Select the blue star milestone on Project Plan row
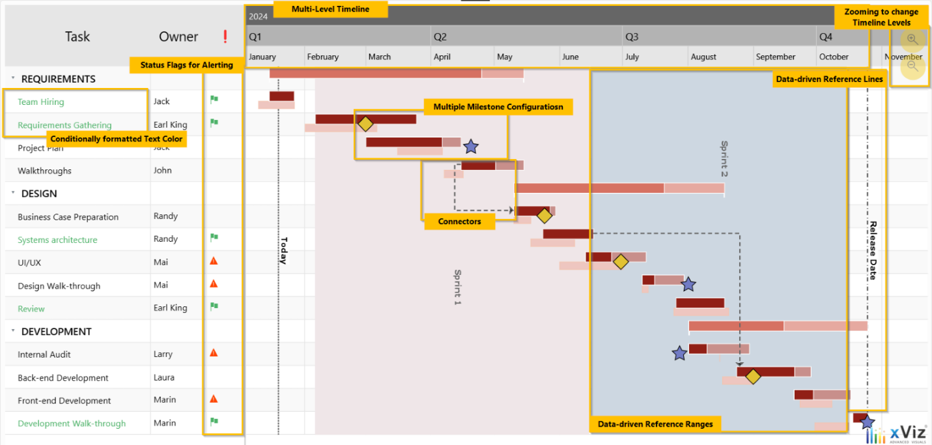932x445 pixels. click(x=470, y=147)
